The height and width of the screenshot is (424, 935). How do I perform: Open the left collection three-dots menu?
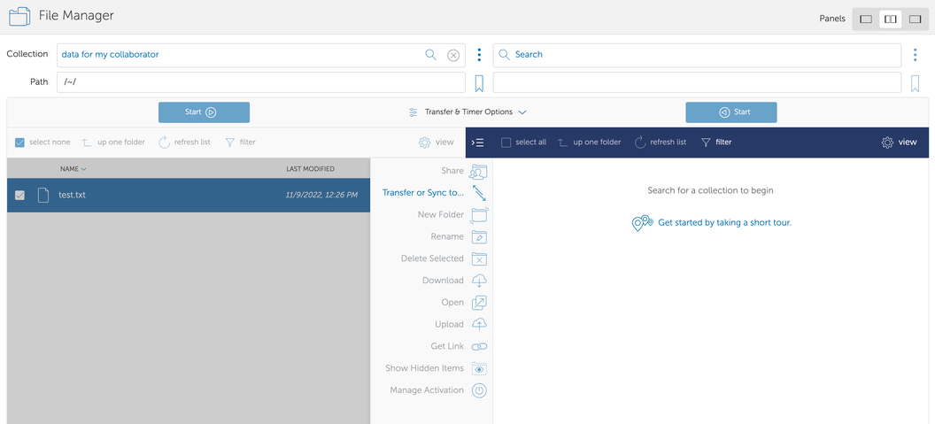click(x=479, y=56)
